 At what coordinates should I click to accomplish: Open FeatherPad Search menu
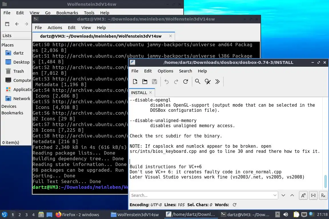click(x=185, y=71)
